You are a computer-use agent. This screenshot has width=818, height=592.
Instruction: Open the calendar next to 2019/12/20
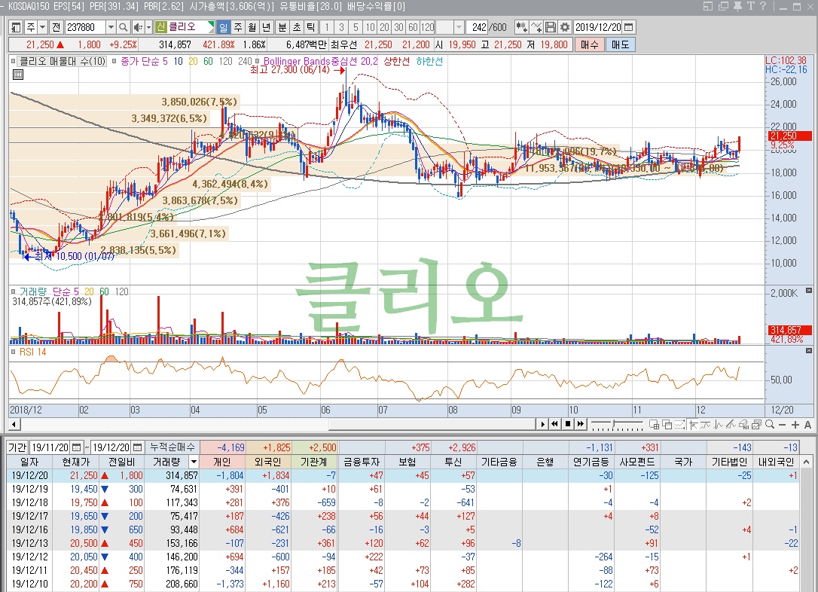pos(629,27)
